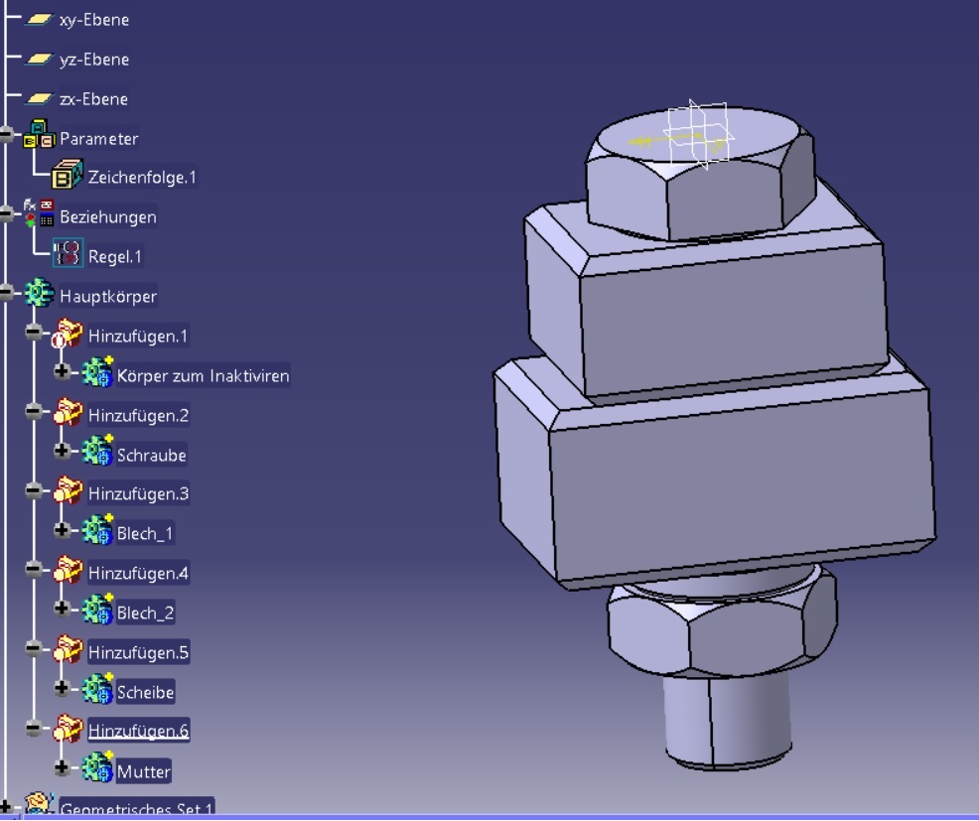The height and width of the screenshot is (821, 979).
Task: Click the Zeichenfolge.1 parameter icon
Action: 67,175
